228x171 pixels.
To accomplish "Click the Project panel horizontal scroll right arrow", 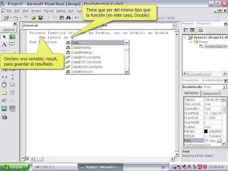I will (x=225, y=74).
